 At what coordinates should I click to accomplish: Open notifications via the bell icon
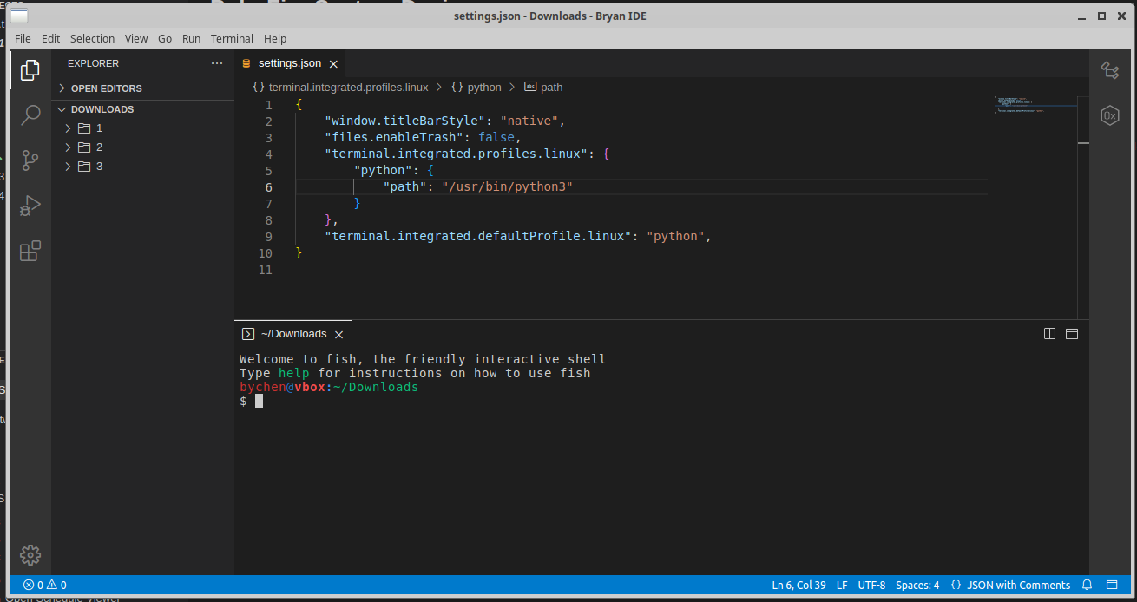click(1087, 585)
